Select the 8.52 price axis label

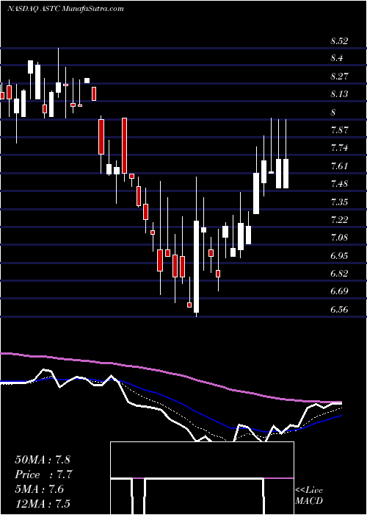click(x=339, y=41)
